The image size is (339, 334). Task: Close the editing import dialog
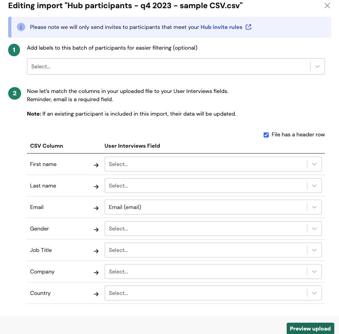[327, 5]
